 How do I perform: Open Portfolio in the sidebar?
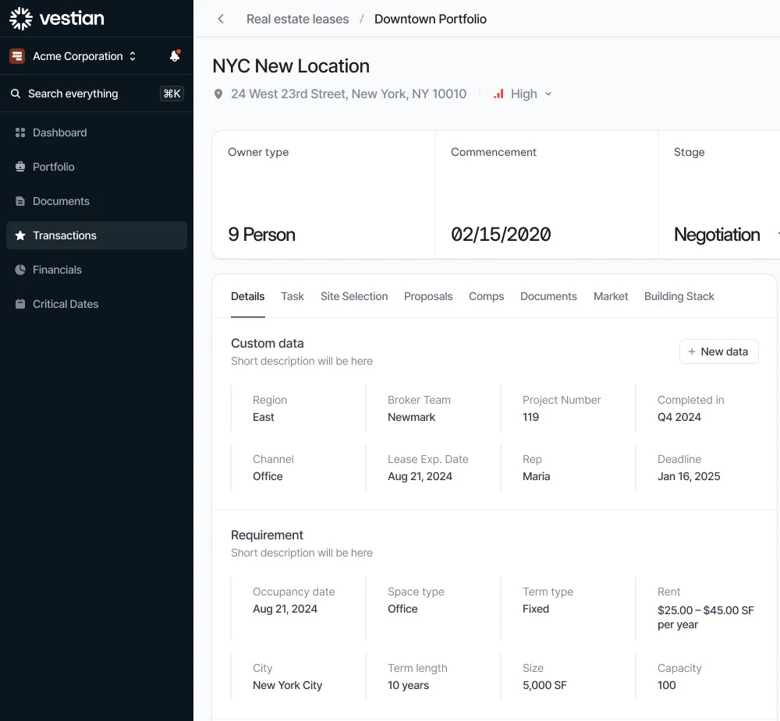tap(97, 167)
